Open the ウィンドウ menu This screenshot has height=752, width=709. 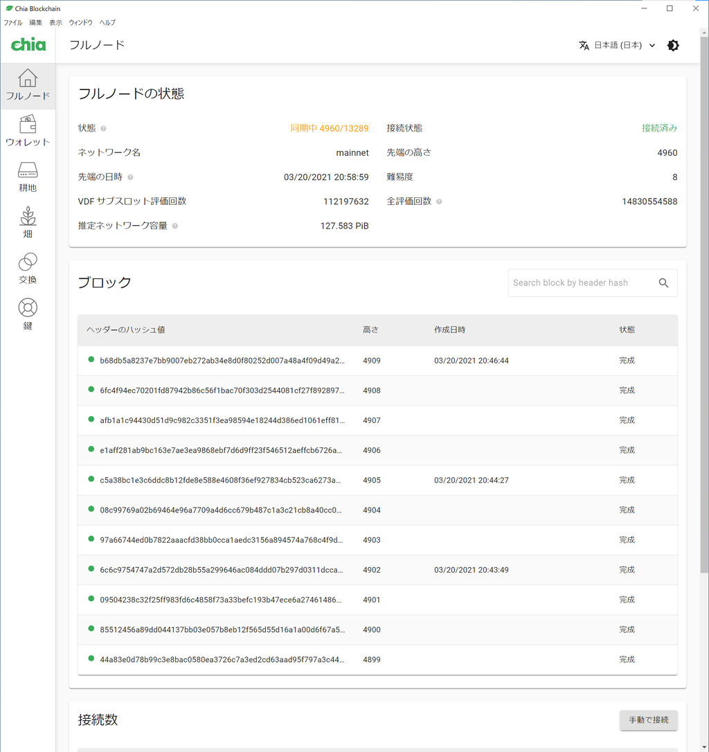80,23
